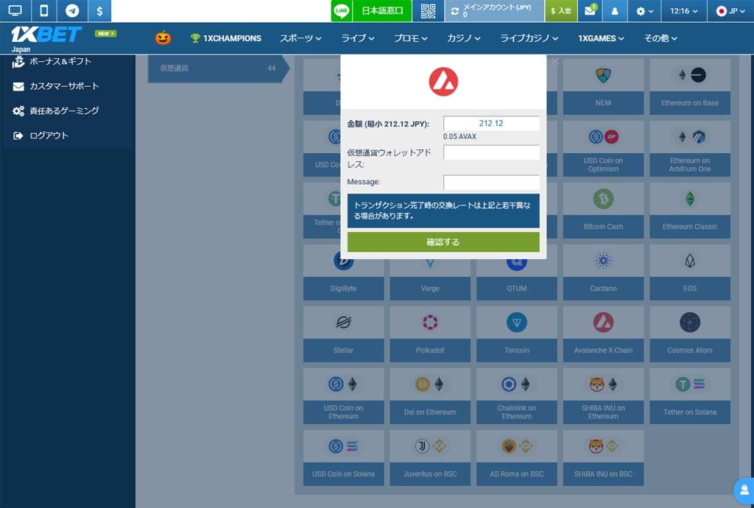Click the dollar sign payments icon

pyautogui.click(x=99, y=10)
